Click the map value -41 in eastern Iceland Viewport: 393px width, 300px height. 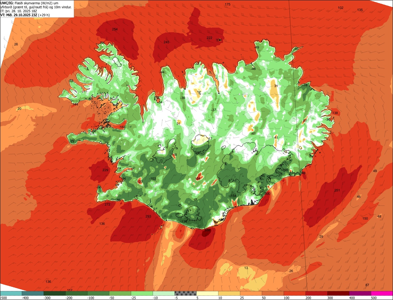[x=253, y=133]
